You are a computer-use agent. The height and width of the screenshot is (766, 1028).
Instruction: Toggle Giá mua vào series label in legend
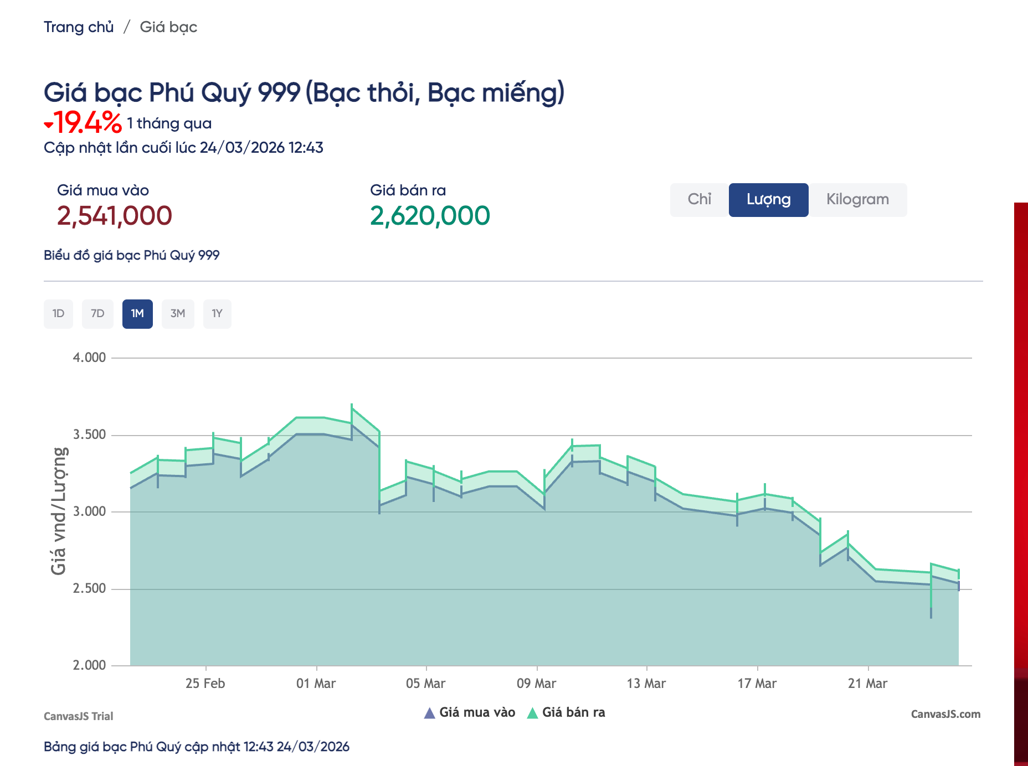(x=477, y=713)
